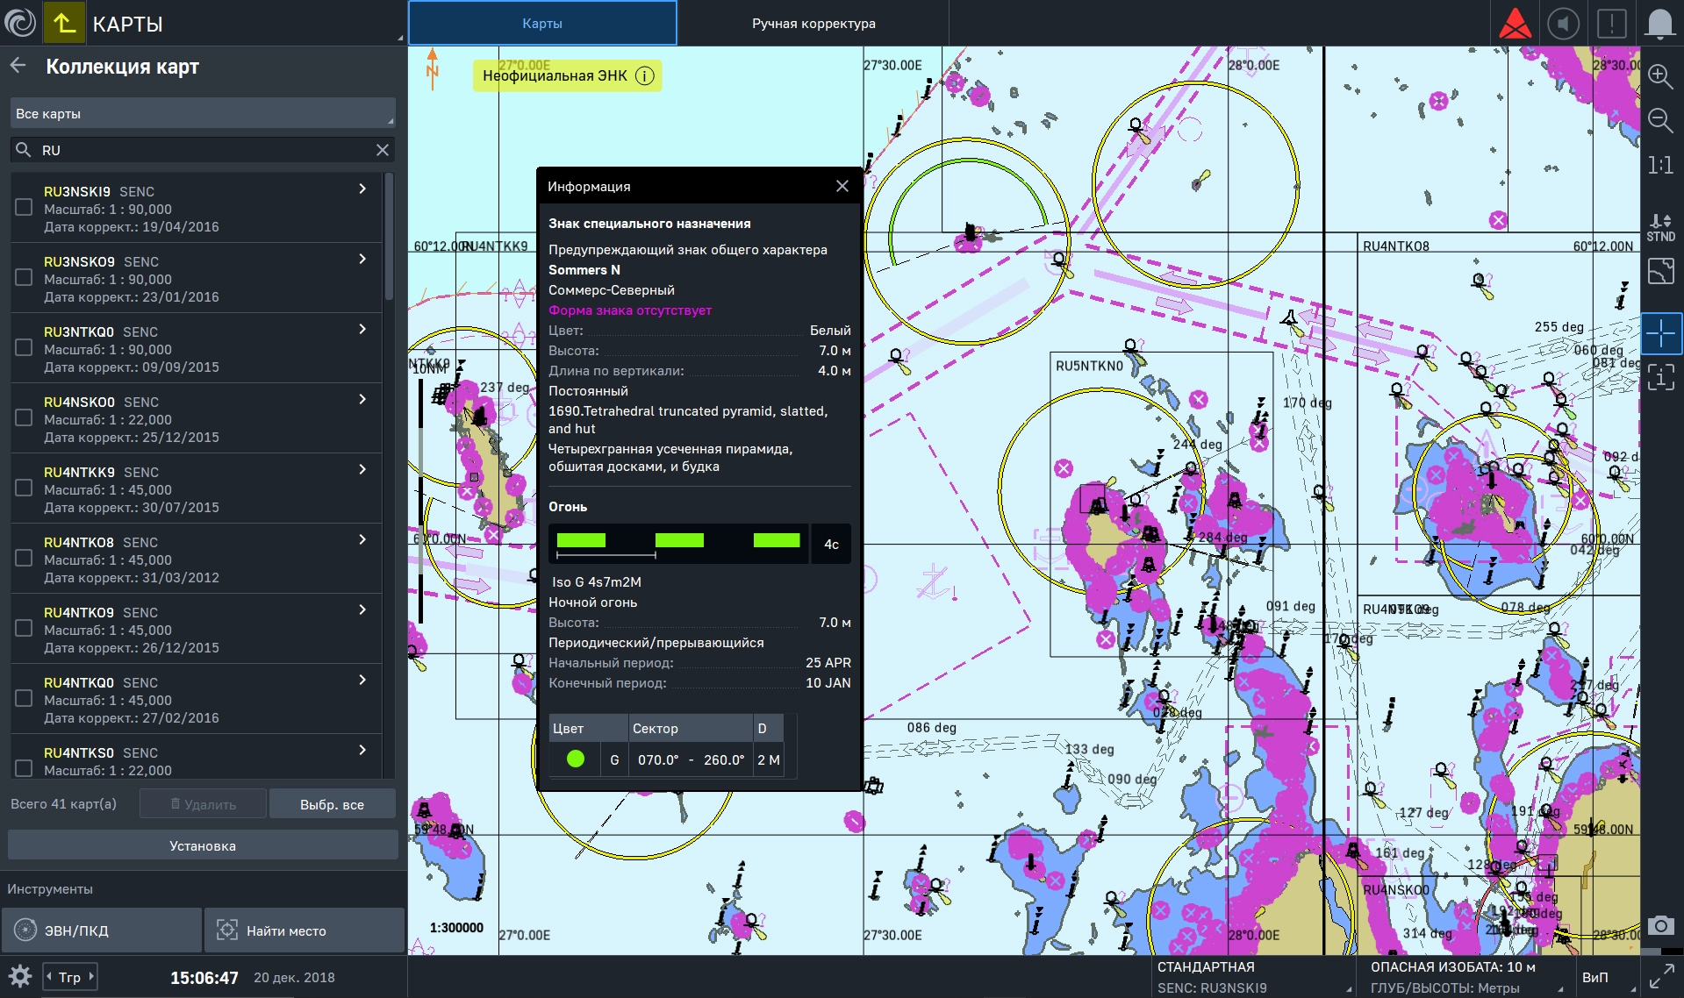Click the red alarm triangle icon
Screen dimensions: 1684x998
pos(1515,24)
